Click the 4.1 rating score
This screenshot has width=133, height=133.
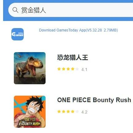[84, 69]
